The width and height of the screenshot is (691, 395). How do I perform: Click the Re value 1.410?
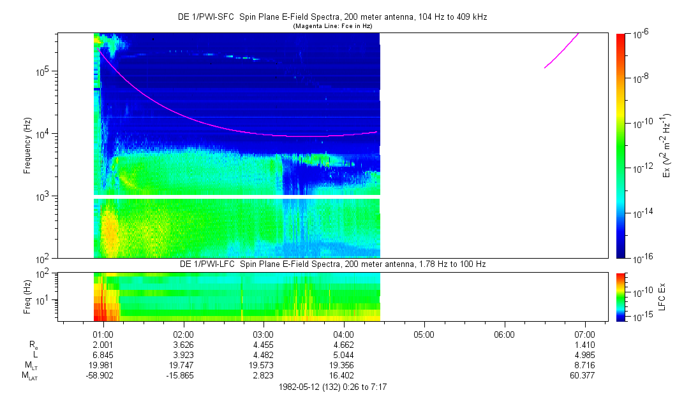[584, 344]
